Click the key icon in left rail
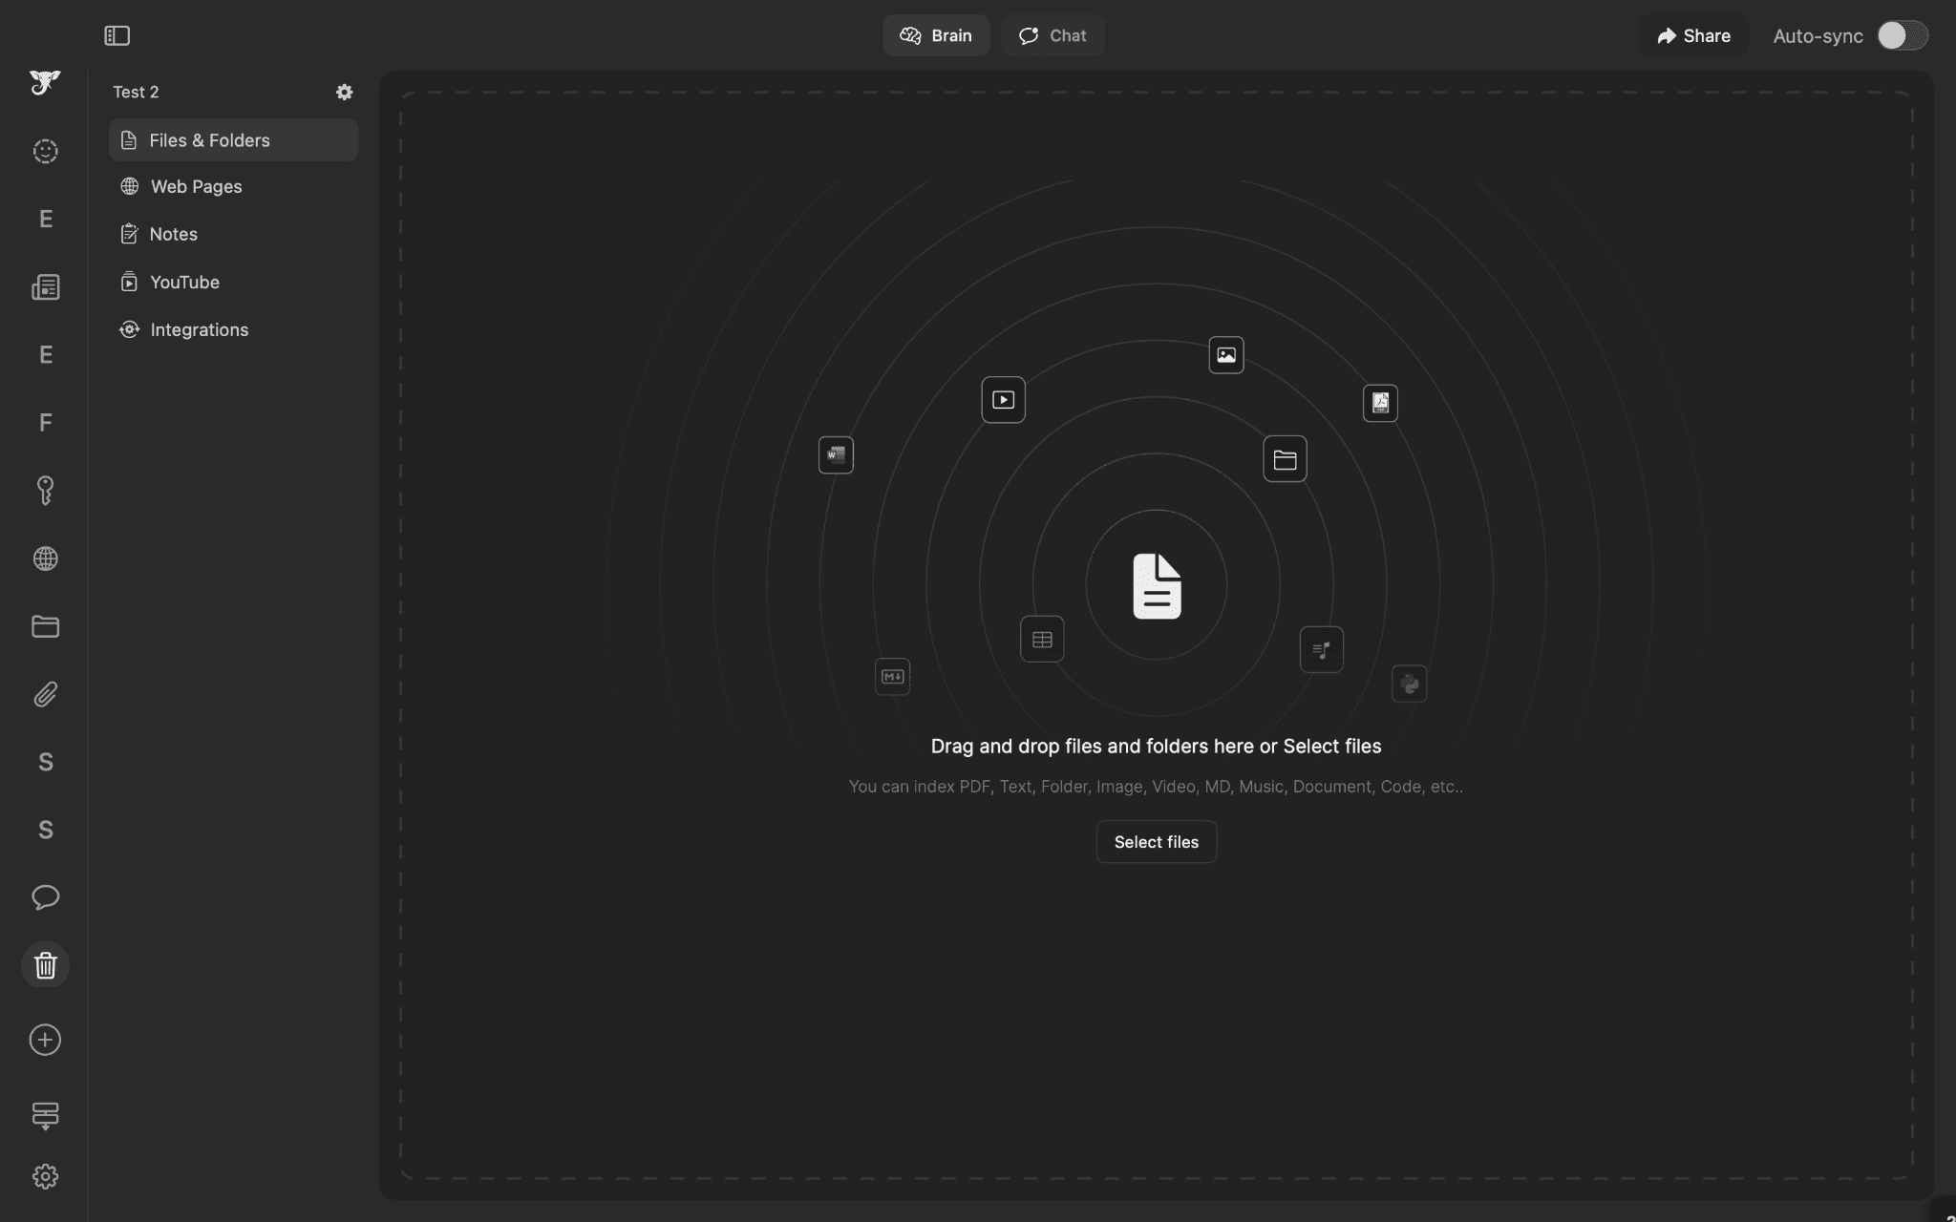This screenshot has width=1956, height=1222. point(45,490)
